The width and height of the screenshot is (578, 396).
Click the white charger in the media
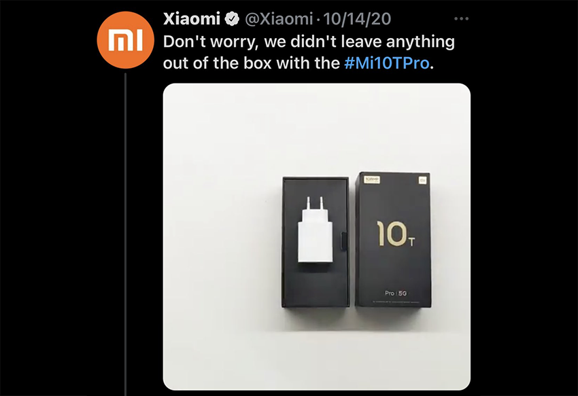315,230
